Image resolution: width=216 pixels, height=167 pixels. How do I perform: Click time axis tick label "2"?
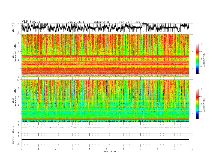(56, 149)
